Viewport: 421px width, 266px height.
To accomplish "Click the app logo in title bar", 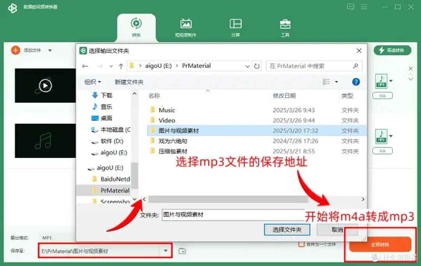I will pos(12,8).
